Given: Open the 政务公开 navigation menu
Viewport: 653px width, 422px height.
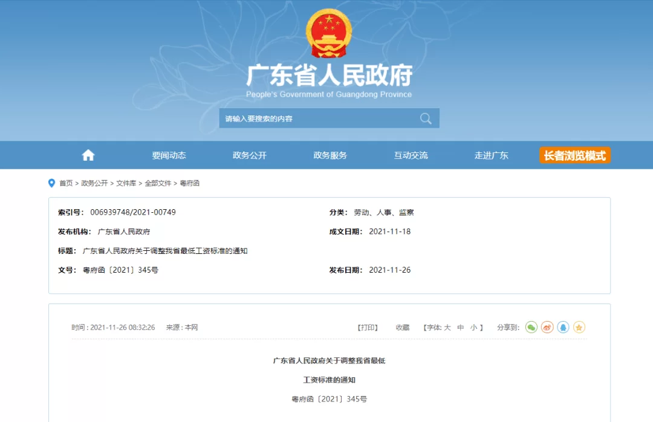Looking at the screenshot, I should click(249, 155).
